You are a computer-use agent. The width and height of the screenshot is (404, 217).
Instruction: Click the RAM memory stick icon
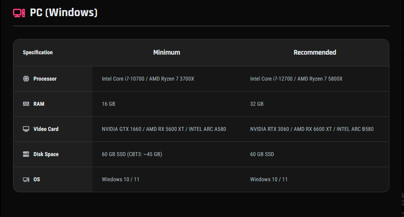pyautogui.click(x=26, y=104)
